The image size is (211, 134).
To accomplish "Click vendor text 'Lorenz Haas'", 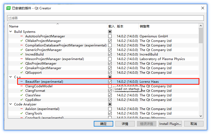I will coord(149,82).
